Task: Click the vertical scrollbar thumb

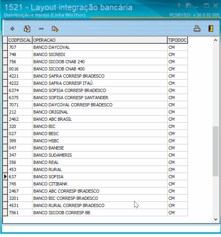Action: coord(216,151)
